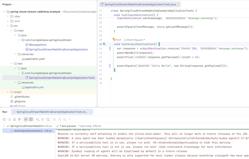Click the import test results icon
This screenshot has height=159, width=249.
59,119
